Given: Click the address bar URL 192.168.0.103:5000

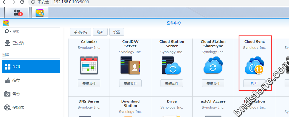Looking at the screenshot, I should coord(71,2).
